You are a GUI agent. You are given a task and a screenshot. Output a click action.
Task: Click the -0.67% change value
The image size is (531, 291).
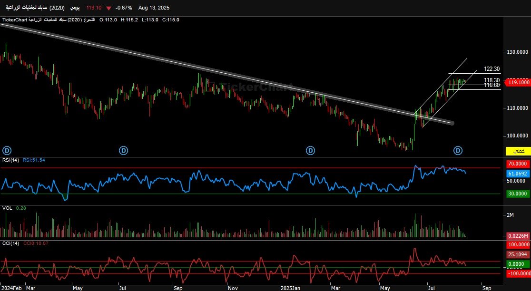click(x=124, y=8)
